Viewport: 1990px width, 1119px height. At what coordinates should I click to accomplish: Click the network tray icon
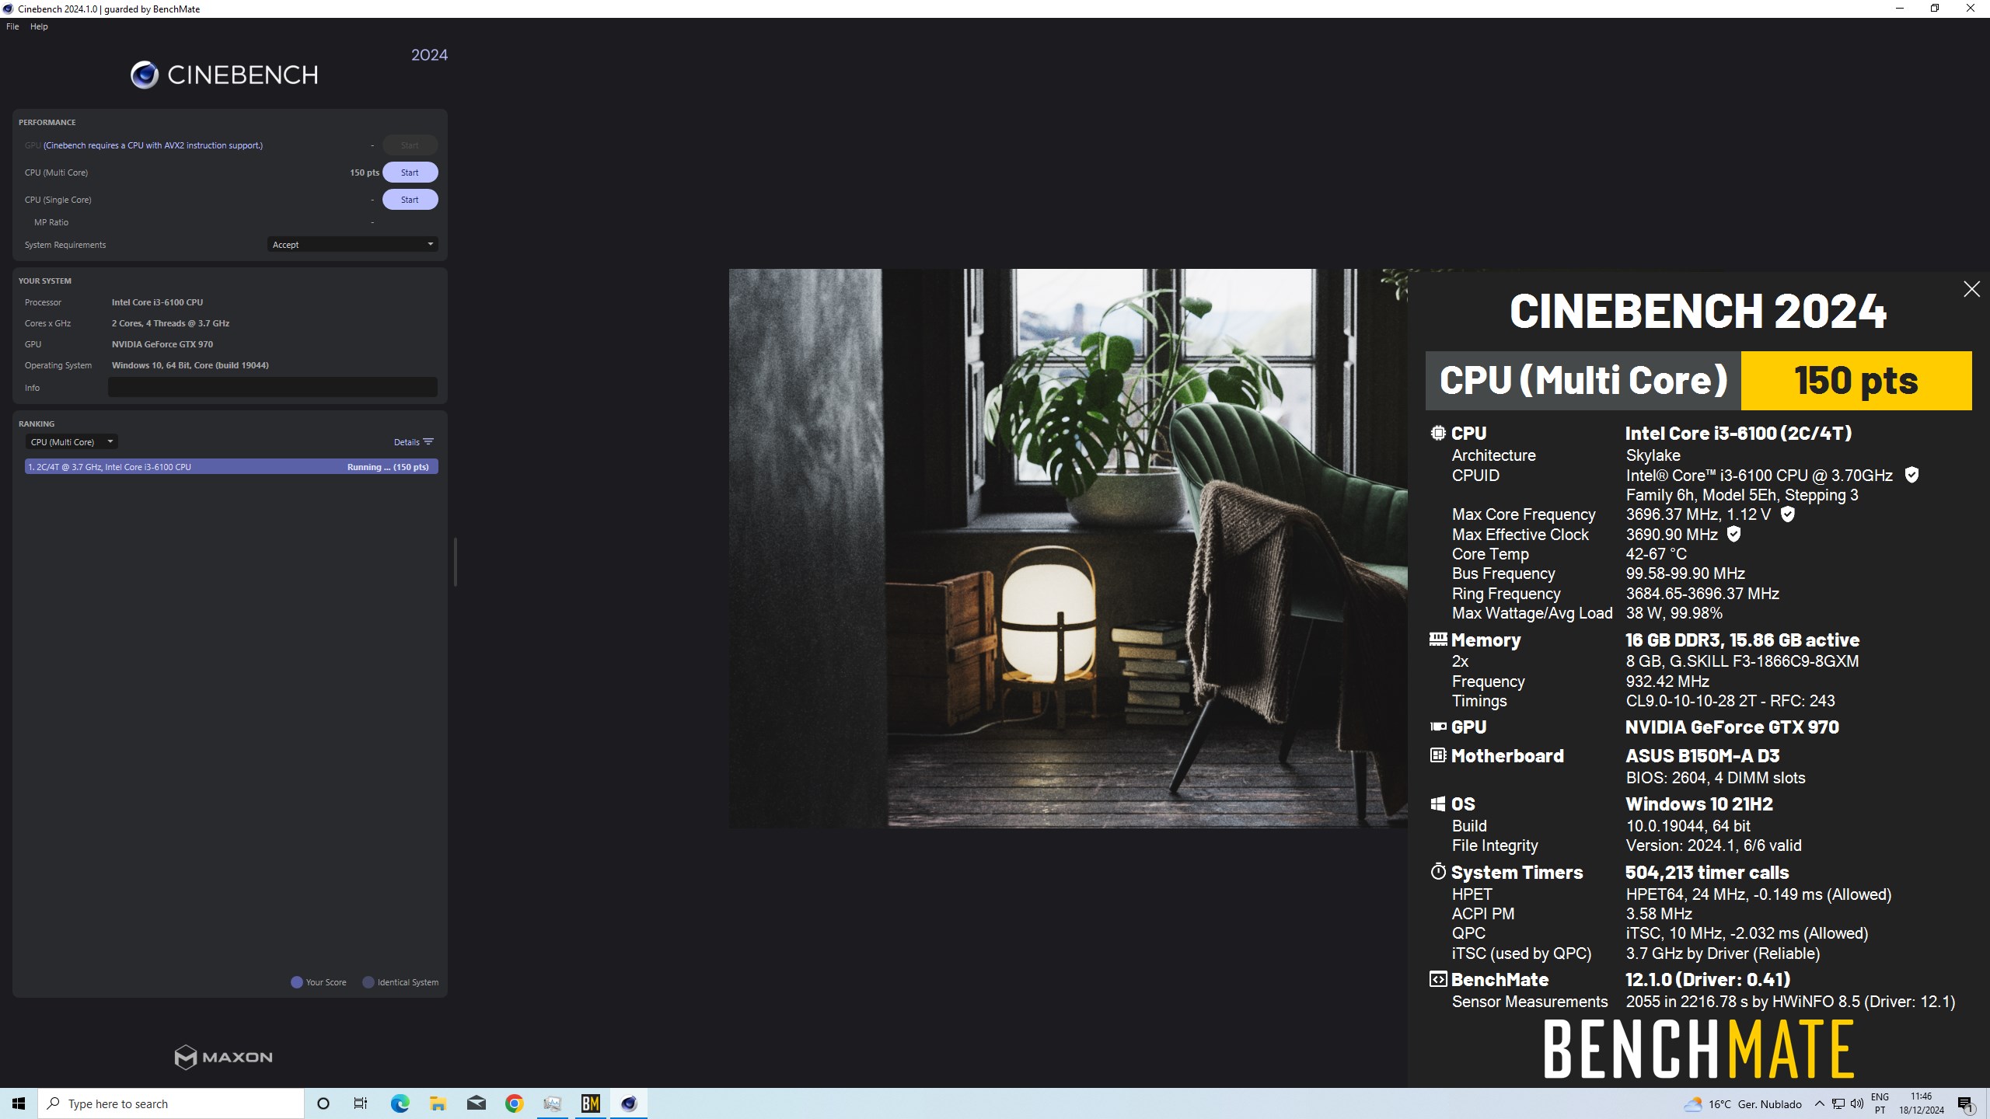point(1838,1104)
